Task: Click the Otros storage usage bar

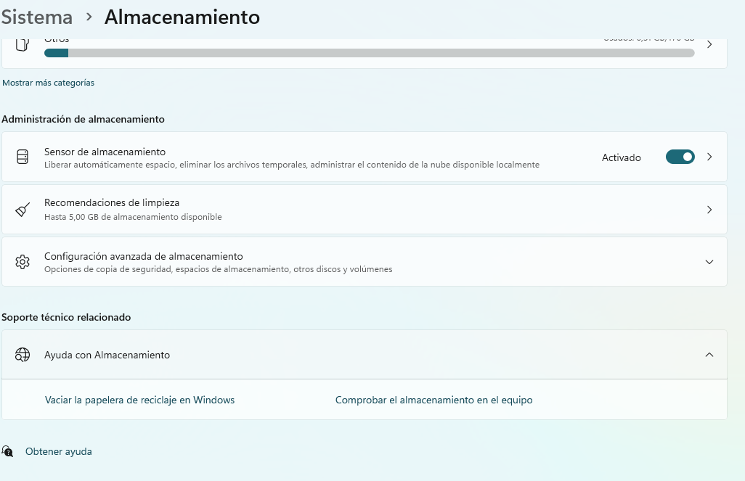Action: [369, 53]
